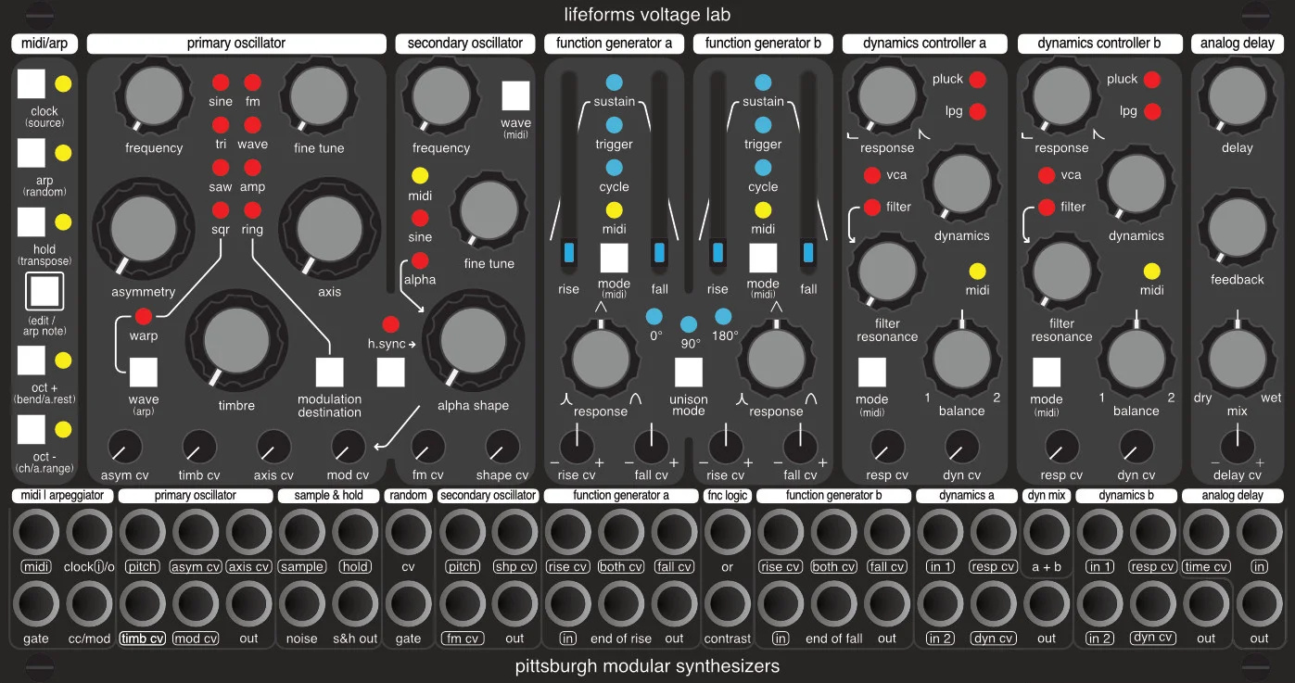Click the end of rise jack

[621, 603]
